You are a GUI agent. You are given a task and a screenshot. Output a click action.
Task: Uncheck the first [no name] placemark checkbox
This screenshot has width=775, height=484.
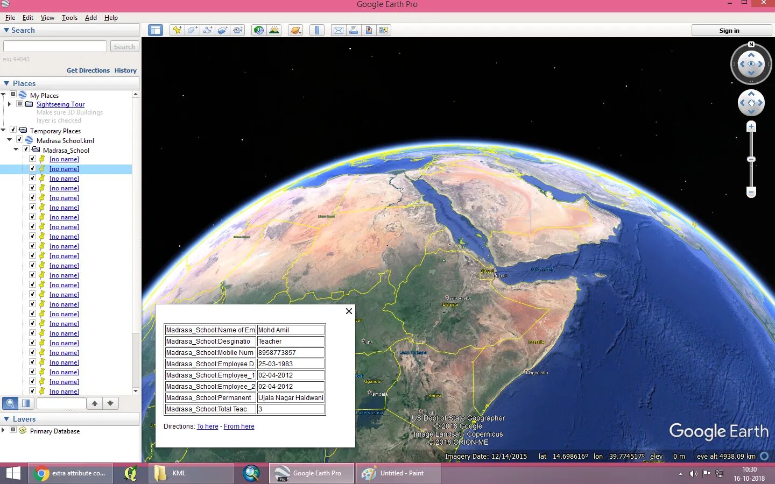32,159
